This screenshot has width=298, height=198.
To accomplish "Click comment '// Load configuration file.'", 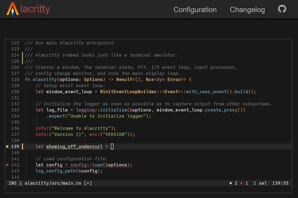I will [72, 159].
